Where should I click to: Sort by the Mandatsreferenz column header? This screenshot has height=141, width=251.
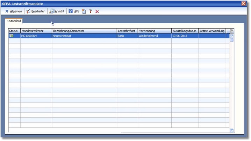point(36,31)
